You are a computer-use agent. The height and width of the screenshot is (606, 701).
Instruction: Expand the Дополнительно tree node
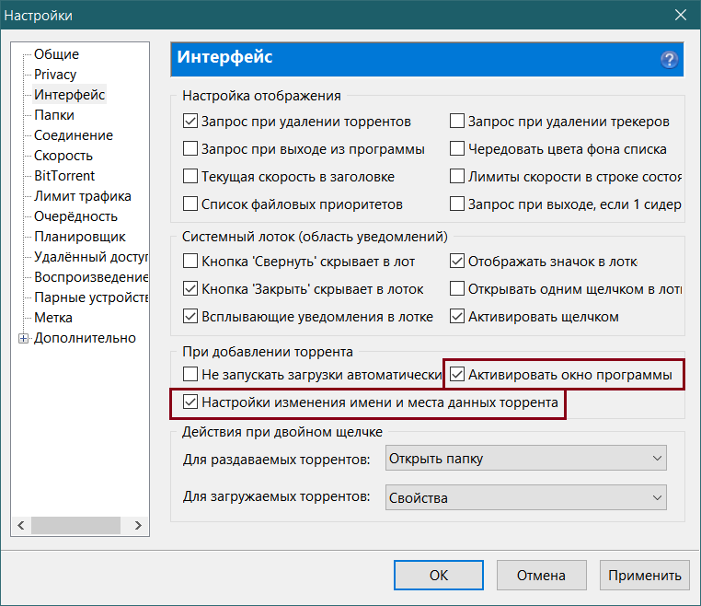coord(23,338)
